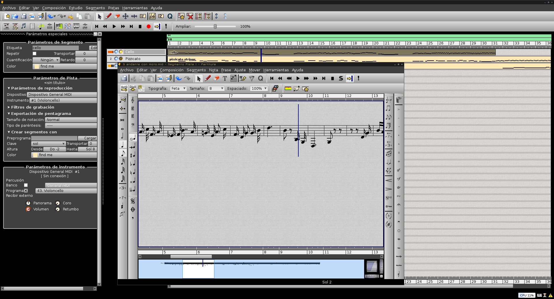Open the Nota menu in notation editor
Viewport: 554px width, 299px height.
click(214, 70)
